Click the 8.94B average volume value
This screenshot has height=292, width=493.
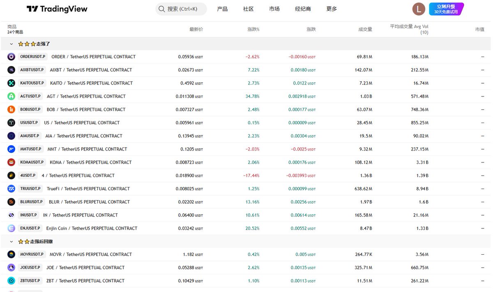422,189
